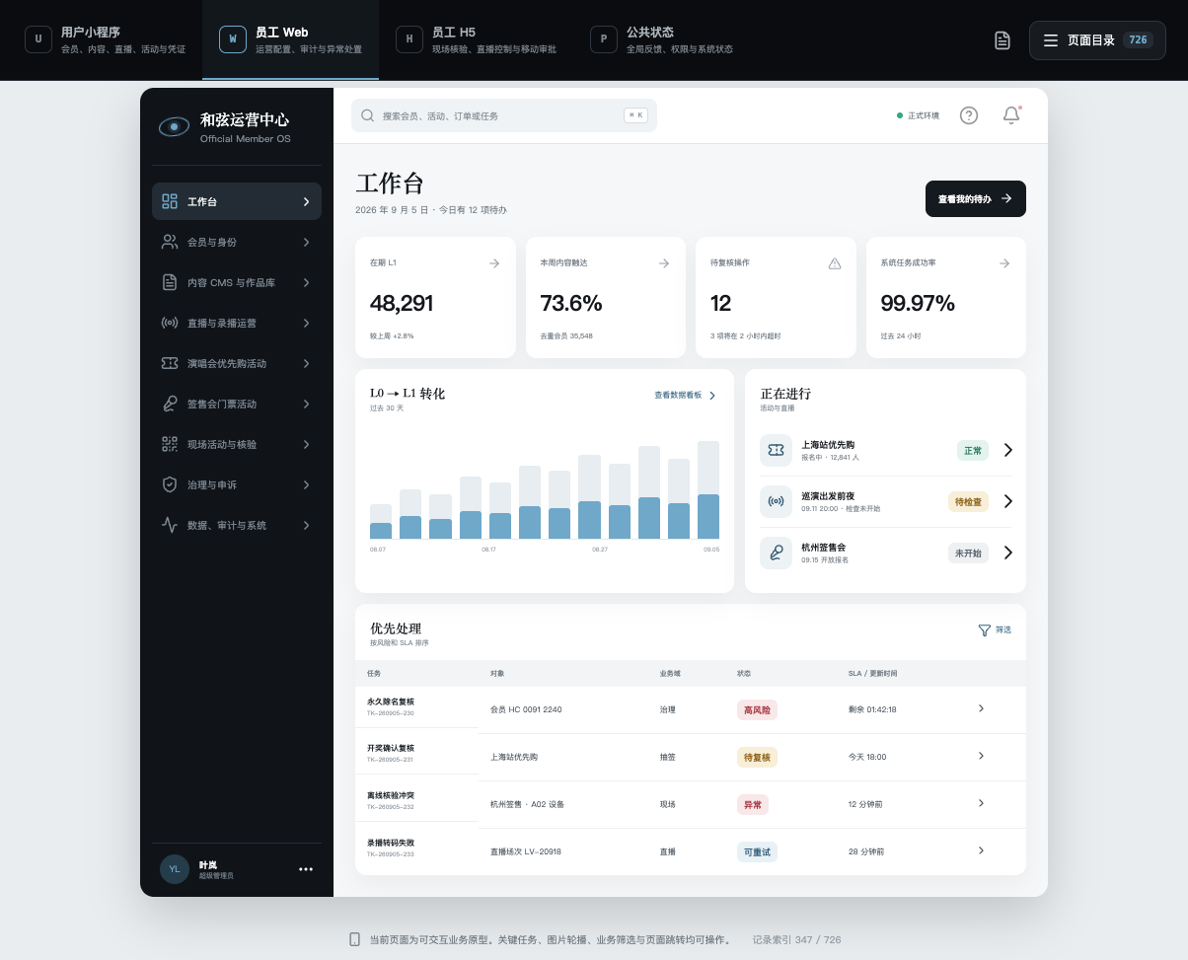This screenshot has height=960, width=1188.
Task: Click the 可重试 status tag
Action: (x=757, y=851)
